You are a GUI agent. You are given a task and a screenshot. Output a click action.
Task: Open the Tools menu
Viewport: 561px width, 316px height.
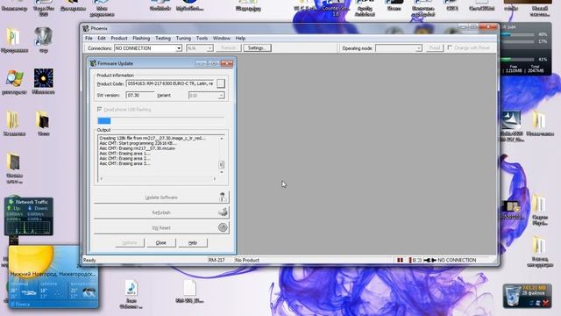(202, 38)
